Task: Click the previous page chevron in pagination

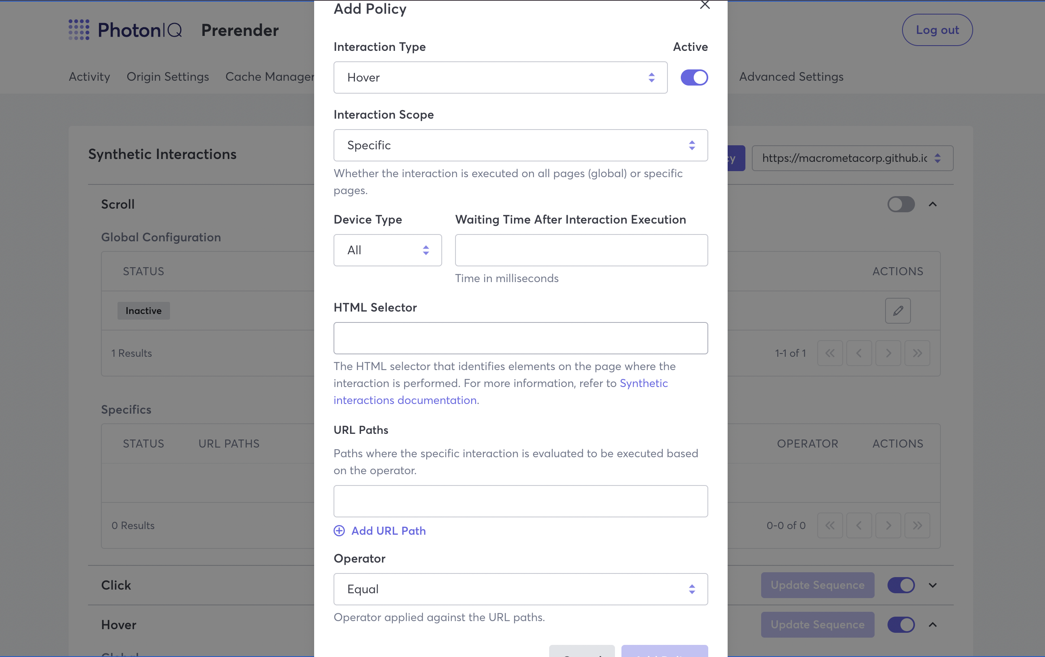Action: point(859,353)
